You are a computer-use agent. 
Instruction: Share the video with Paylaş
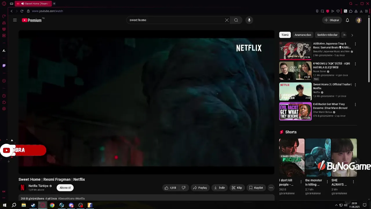[200, 188]
